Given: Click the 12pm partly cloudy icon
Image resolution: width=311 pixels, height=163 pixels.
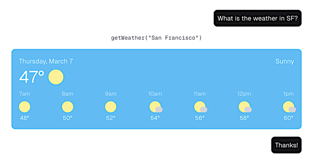Looking at the screenshot, I should [245, 107].
